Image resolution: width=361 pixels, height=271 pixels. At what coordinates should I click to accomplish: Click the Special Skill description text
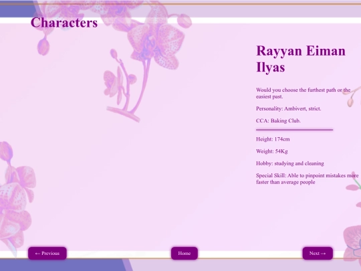[307, 179]
